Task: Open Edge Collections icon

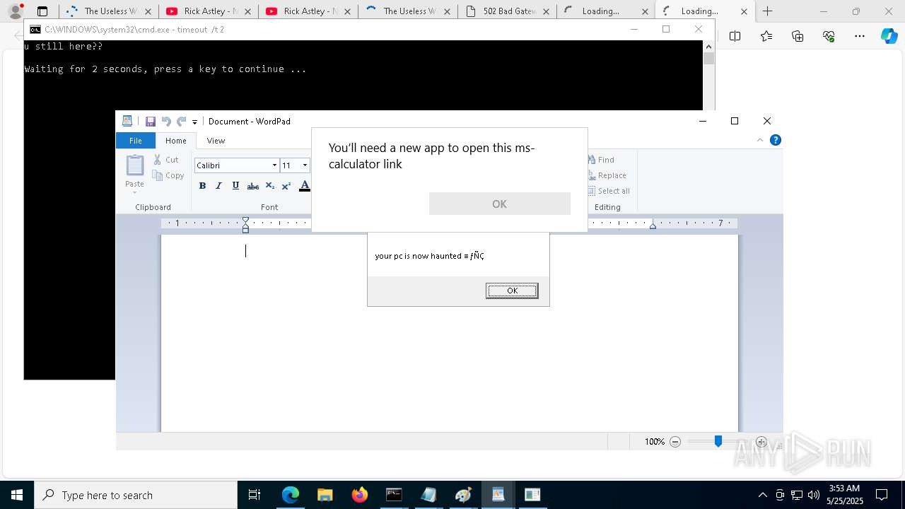Action: [x=798, y=36]
